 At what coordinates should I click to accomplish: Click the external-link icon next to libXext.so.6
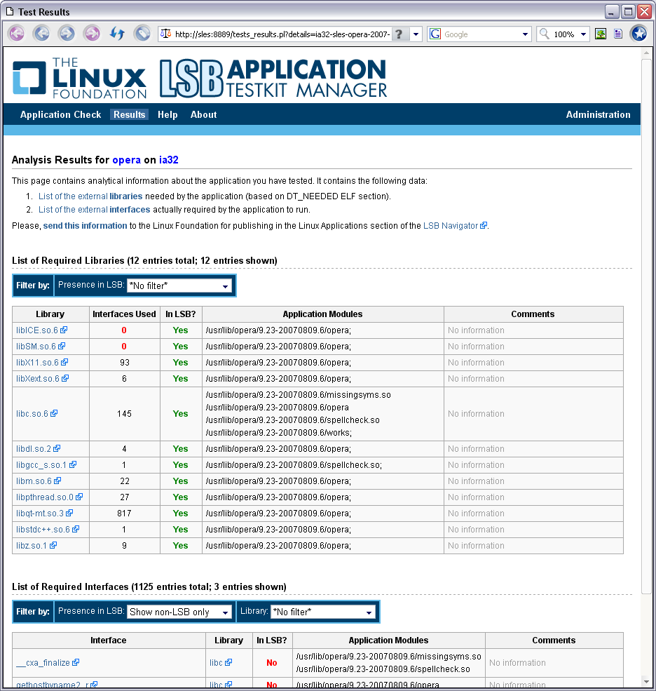click(x=65, y=378)
